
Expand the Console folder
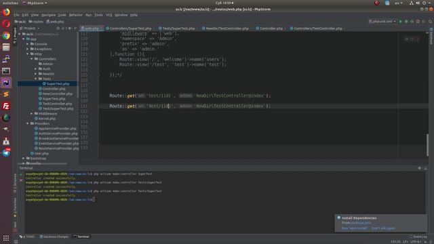pos(27,44)
